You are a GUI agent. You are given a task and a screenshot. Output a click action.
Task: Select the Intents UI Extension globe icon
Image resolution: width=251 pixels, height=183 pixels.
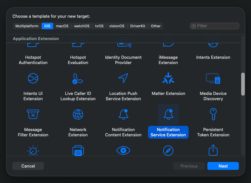coord(33,79)
